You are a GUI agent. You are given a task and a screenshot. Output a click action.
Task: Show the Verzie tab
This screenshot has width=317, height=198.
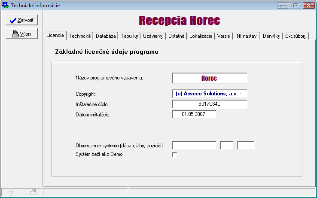click(223, 37)
